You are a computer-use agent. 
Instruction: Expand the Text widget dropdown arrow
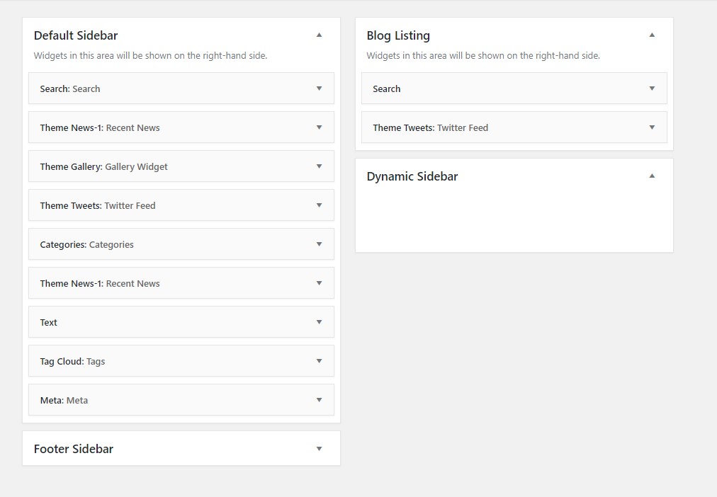[319, 322]
